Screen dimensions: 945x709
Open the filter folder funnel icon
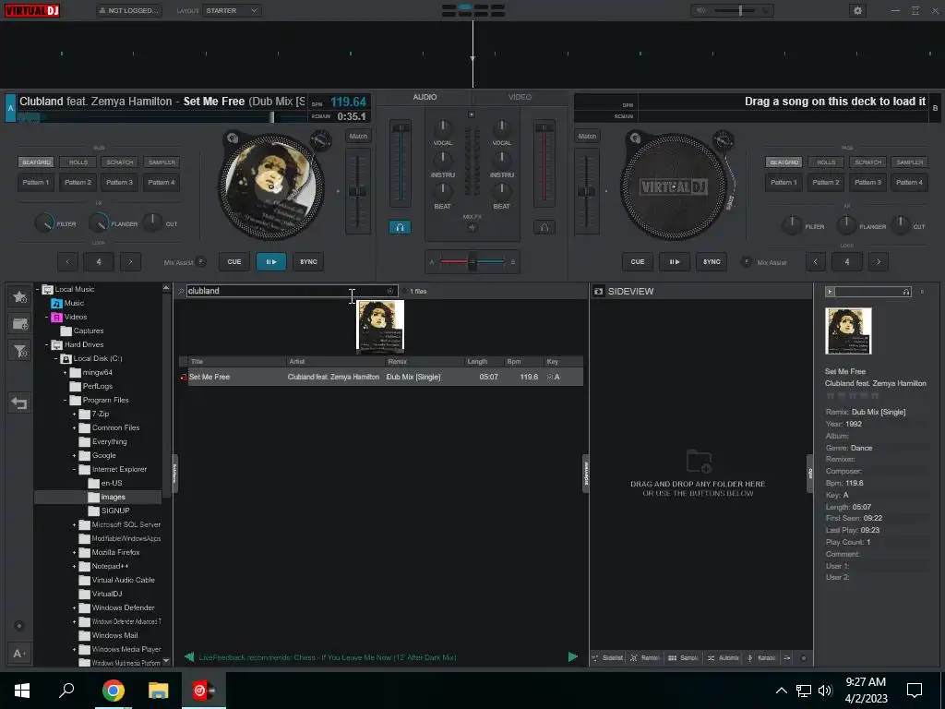19,351
